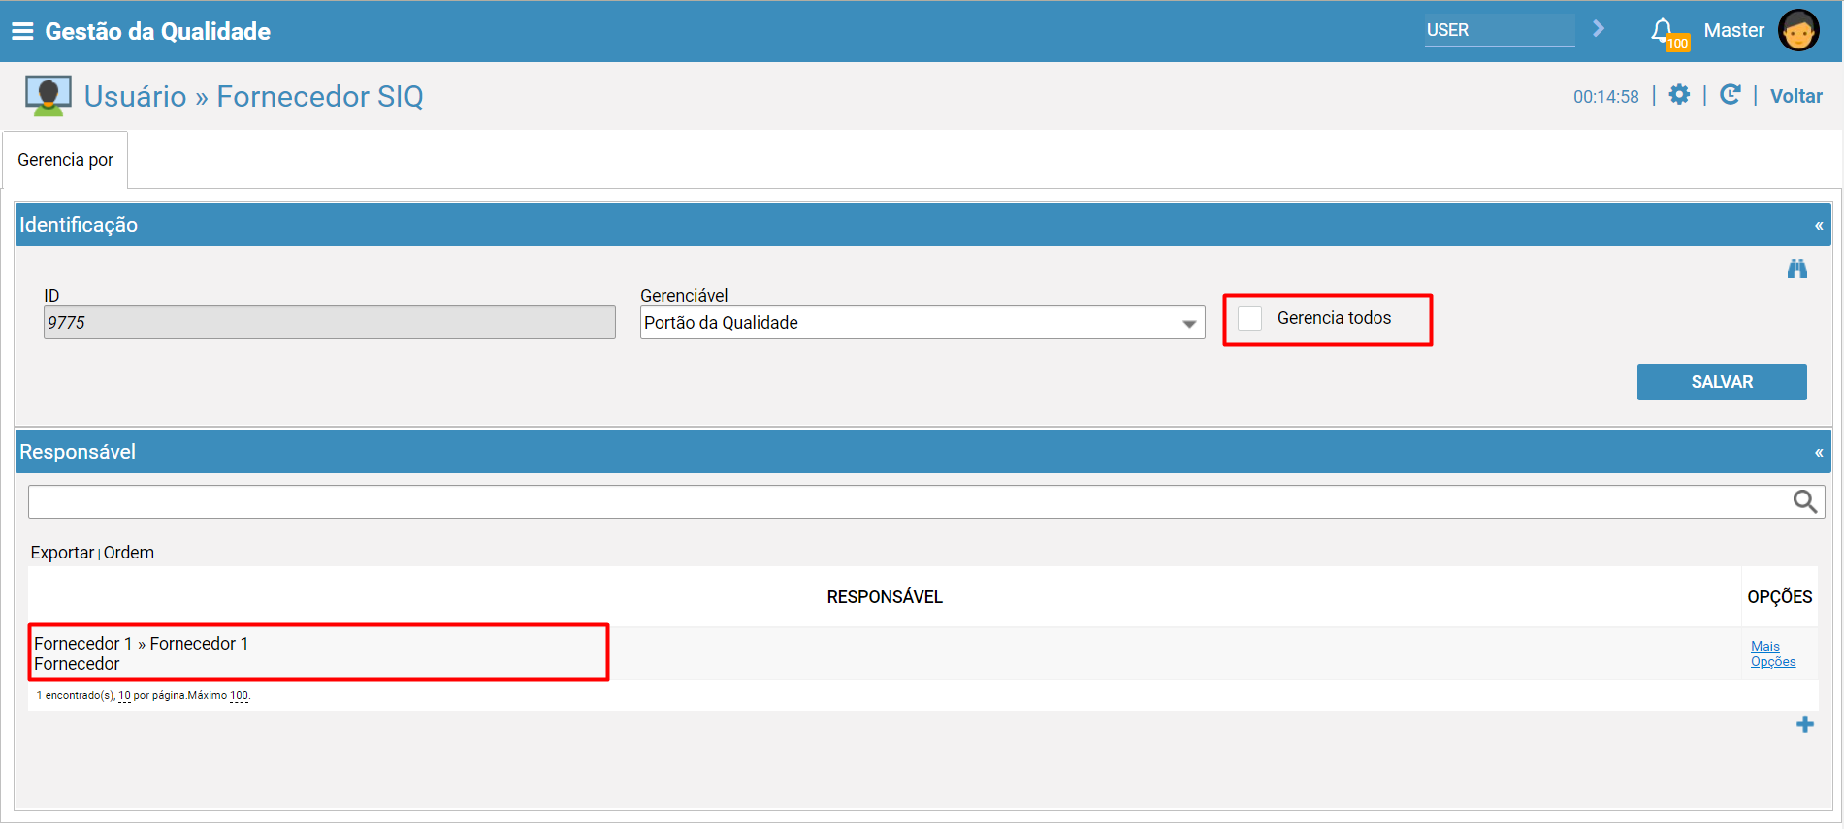Collapse the Responsável panel
The width and height of the screenshot is (1844, 829).
(x=1819, y=452)
